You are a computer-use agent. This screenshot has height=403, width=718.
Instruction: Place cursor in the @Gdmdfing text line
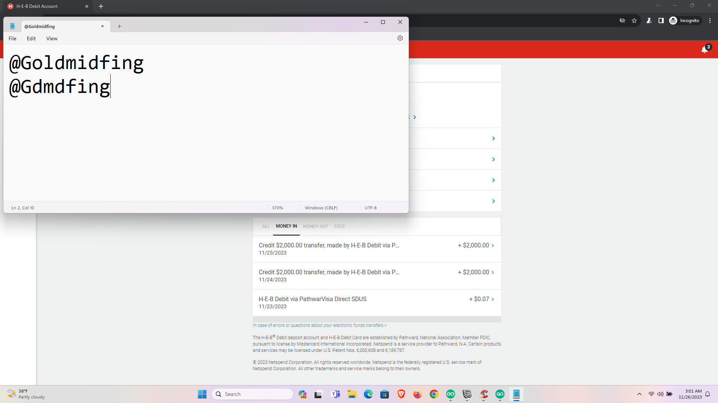pos(59,87)
